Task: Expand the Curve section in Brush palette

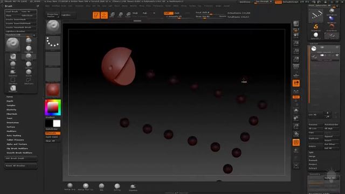Action: tap(10, 97)
